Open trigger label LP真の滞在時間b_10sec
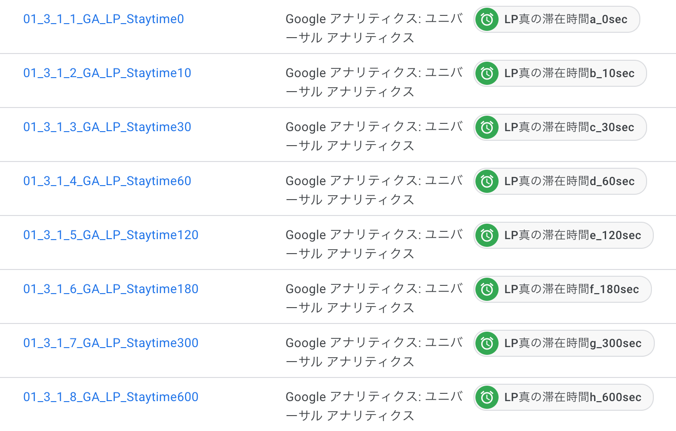Screen dimensions: 676x431 point(569,73)
